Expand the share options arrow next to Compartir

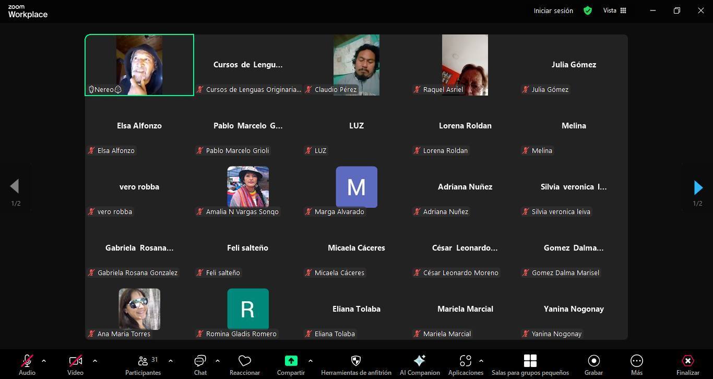311,361
